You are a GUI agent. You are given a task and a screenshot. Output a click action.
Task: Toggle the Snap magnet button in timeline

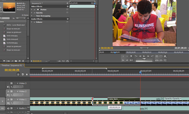(19, 74)
